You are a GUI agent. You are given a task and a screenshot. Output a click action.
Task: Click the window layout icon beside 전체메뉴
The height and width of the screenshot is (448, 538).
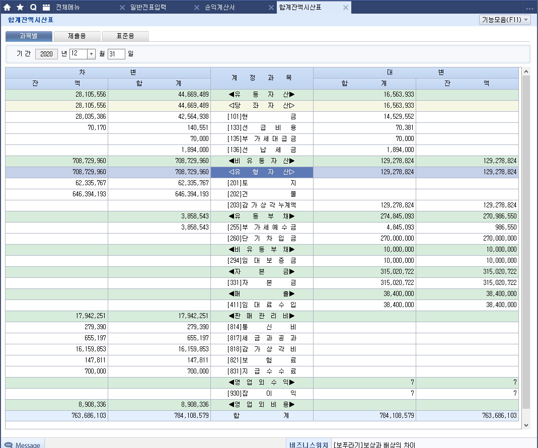[x=46, y=8]
